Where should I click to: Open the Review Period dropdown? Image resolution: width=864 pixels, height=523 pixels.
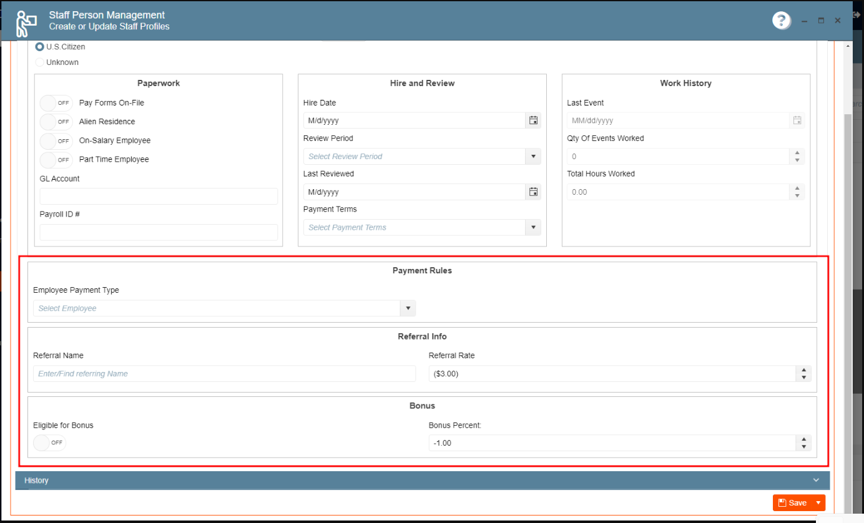pyautogui.click(x=533, y=156)
